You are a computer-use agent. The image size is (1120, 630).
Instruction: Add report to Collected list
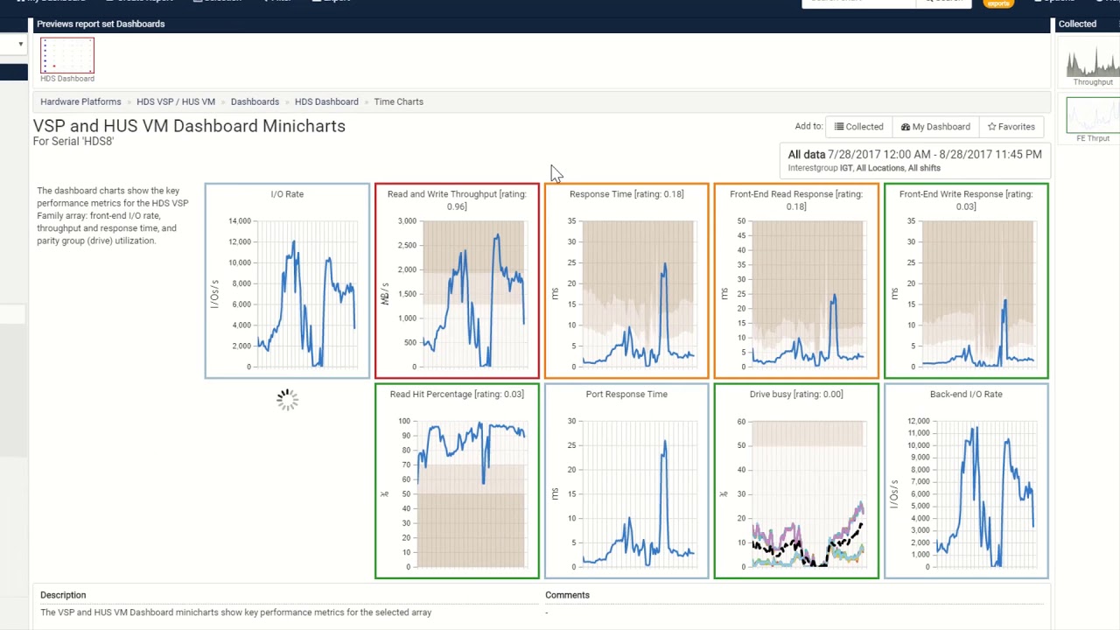click(858, 127)
